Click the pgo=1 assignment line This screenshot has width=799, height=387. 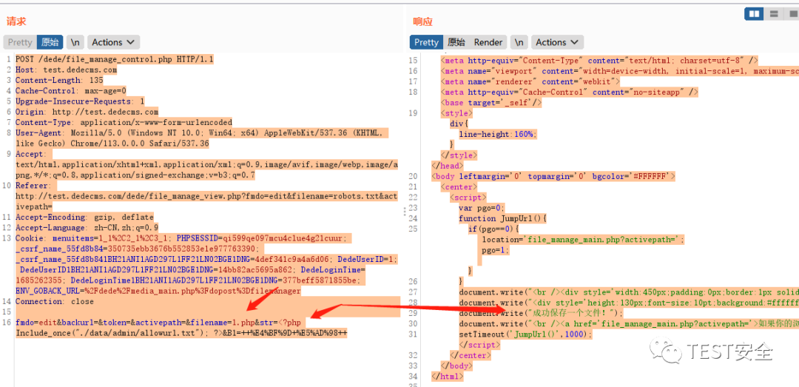click(496, 250)
